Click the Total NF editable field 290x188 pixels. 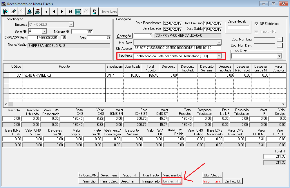tap(275, 156)
